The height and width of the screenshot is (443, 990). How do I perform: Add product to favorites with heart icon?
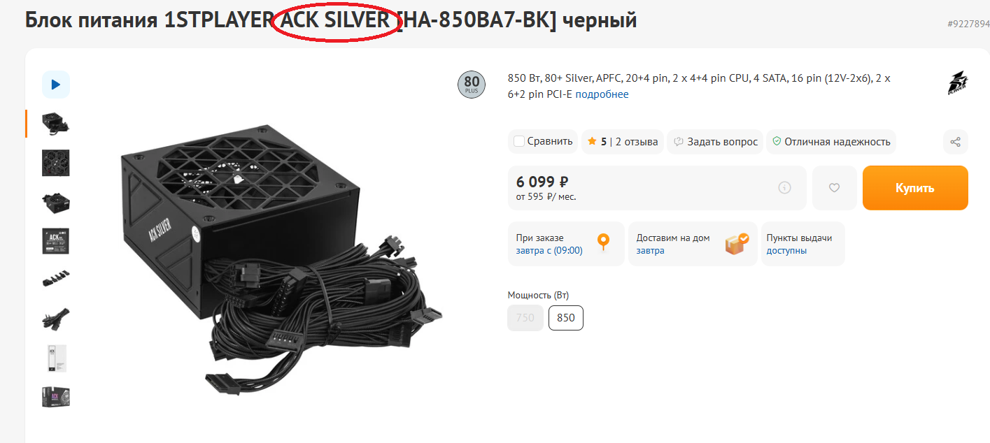pyautogui.click(x=834, y=188)
